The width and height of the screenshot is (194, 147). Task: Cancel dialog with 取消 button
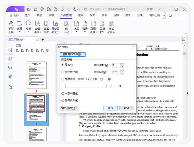127,108
